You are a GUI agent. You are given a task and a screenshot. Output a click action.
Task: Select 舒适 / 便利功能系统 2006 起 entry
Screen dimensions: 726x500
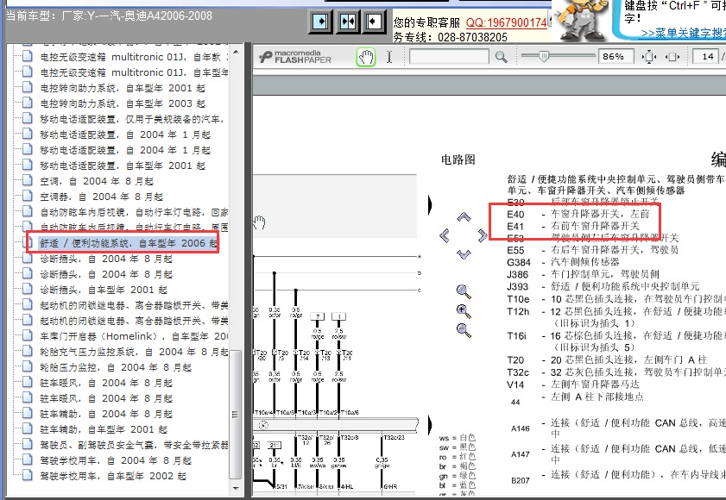tap(129, 243)
